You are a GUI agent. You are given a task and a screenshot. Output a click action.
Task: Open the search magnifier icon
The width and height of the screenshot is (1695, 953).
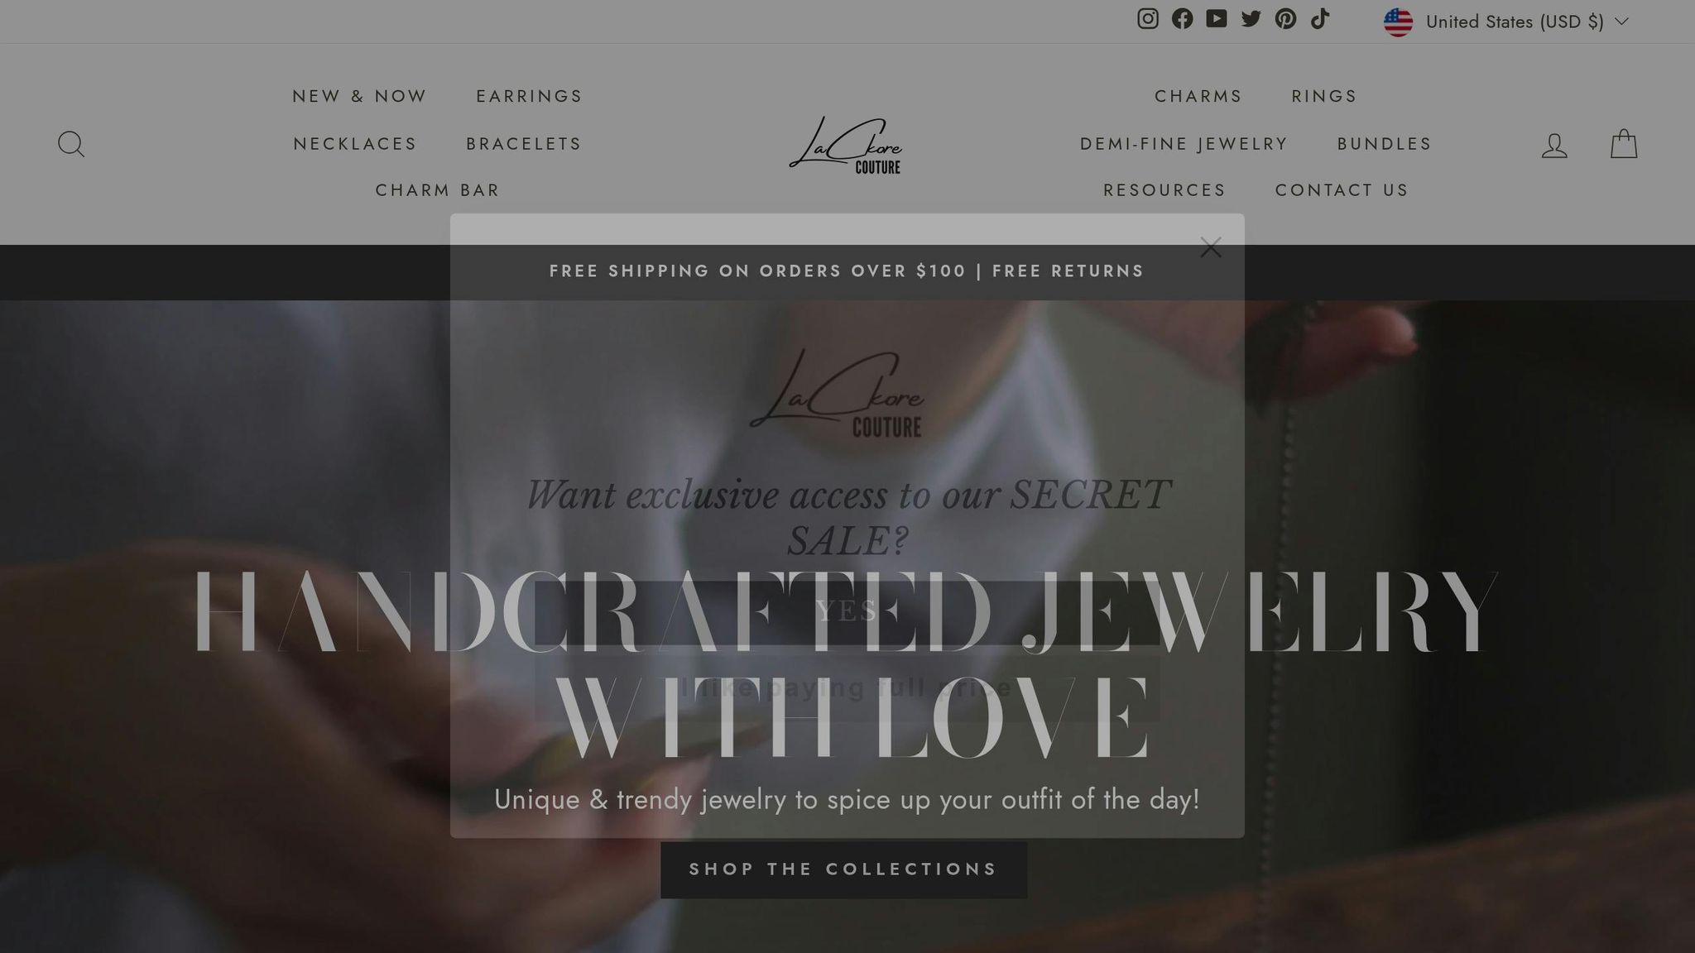(x=71, y=144)
